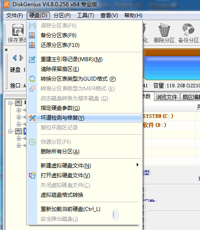Screen dimensions: 200x230
Task: Expand first partition under first disk
Action: [x=19, y=110]
